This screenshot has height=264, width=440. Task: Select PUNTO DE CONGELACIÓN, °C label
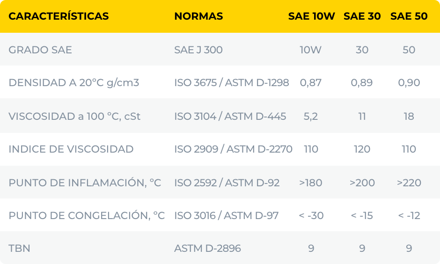click(x=87, y=216)
